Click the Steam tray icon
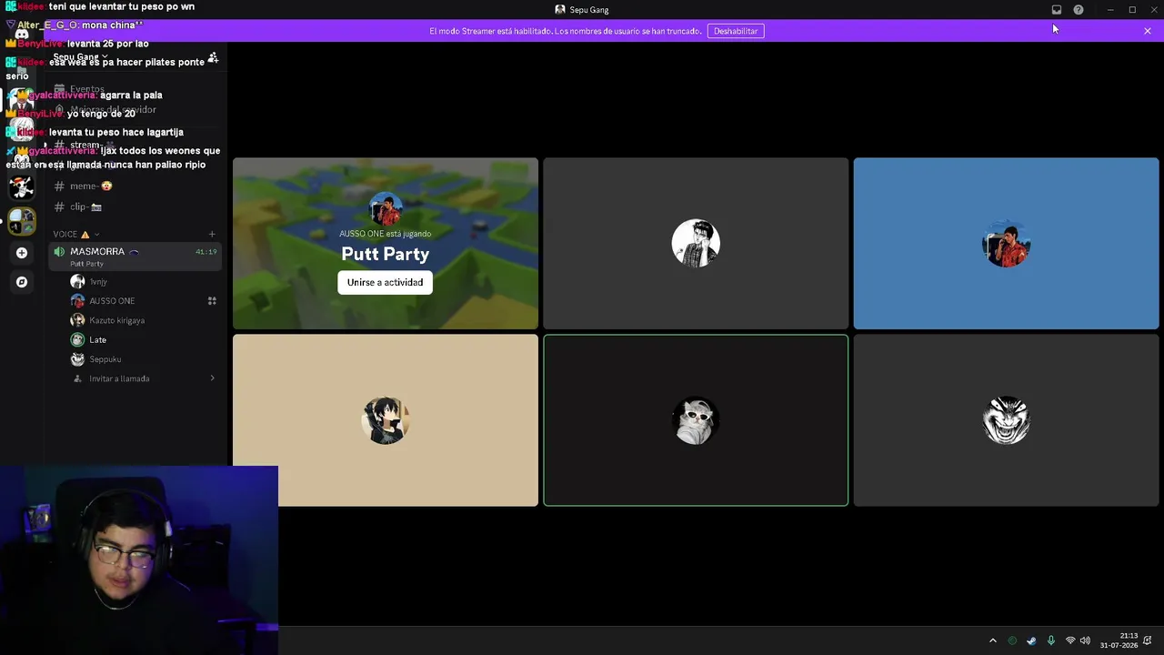 1031,640
